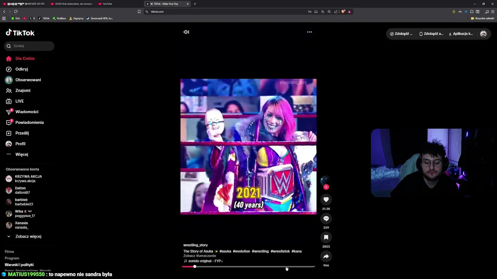
Task: Pause the playing Asuka video
Action: click(x=248, y=146)
